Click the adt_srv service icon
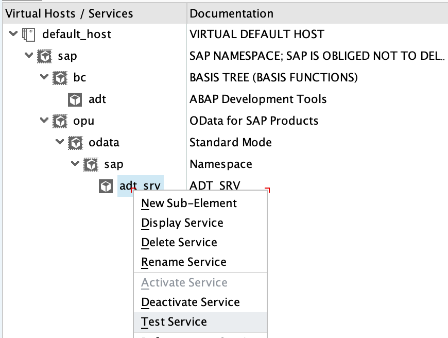Viewport: 448px width, 338px height. tap(106, 186)
